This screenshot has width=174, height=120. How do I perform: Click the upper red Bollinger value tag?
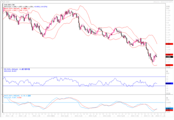168,44
